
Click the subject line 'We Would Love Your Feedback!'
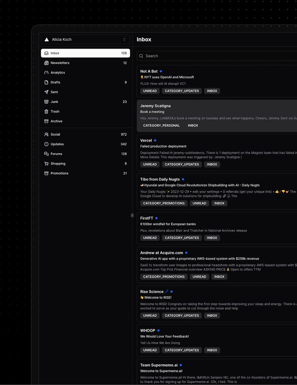[164, 336]
